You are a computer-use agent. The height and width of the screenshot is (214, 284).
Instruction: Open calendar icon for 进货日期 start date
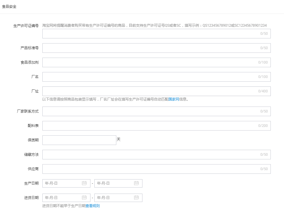tap(84, 197)
